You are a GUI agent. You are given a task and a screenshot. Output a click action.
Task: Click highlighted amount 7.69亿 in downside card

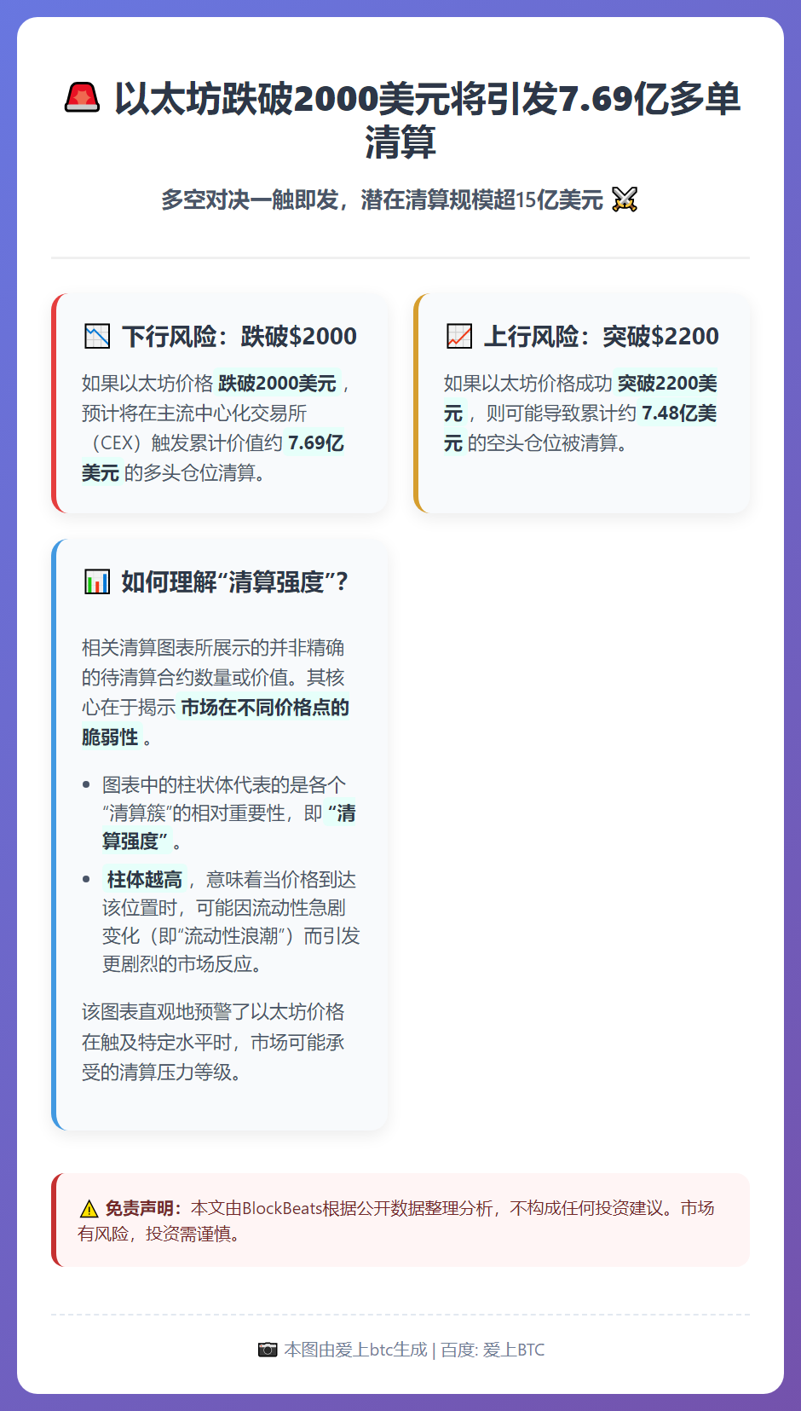pos(316,442)
